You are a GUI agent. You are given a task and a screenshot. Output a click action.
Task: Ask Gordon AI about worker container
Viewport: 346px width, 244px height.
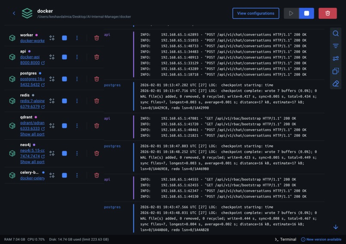[x=52, y=38]
